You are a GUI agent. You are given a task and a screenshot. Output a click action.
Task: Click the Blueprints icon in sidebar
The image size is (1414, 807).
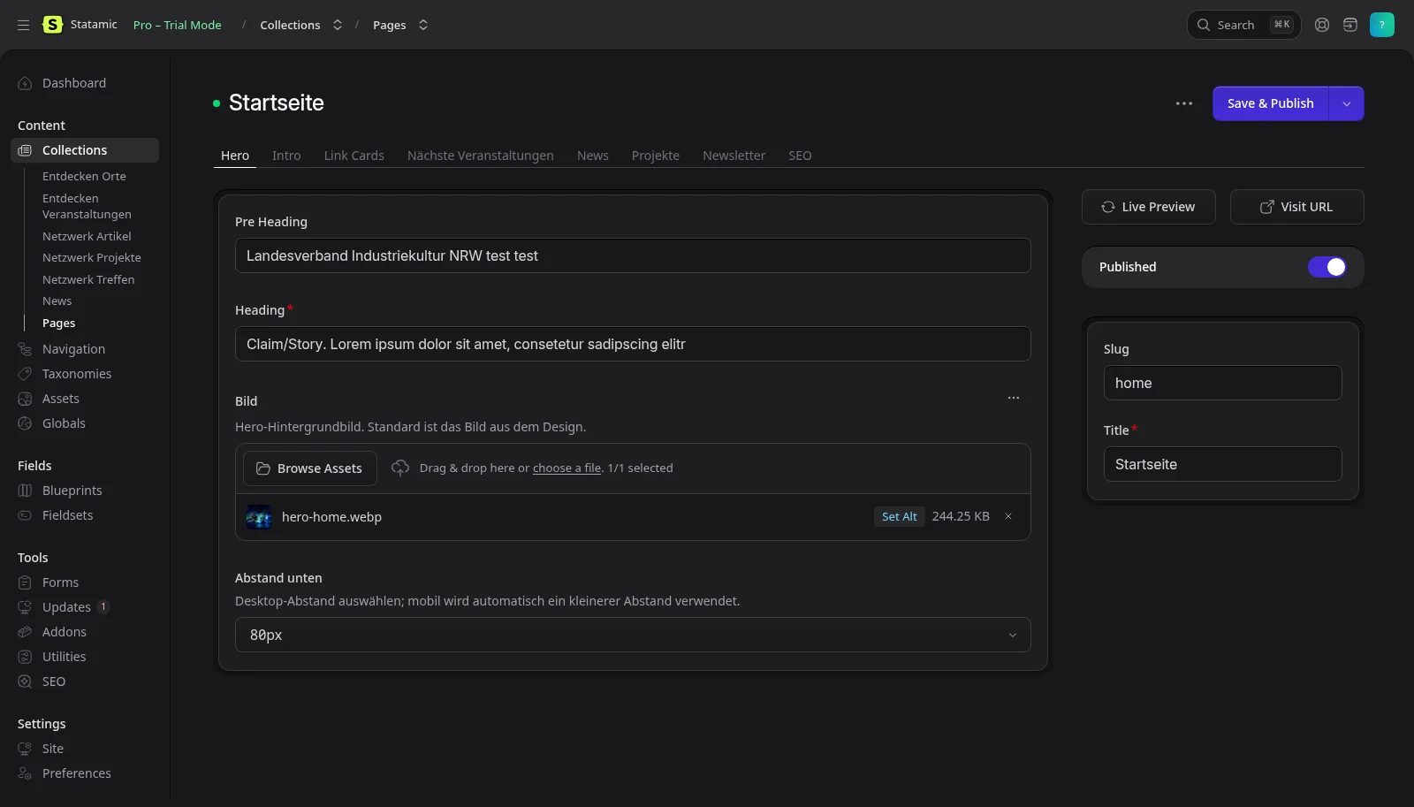(25, 491)
